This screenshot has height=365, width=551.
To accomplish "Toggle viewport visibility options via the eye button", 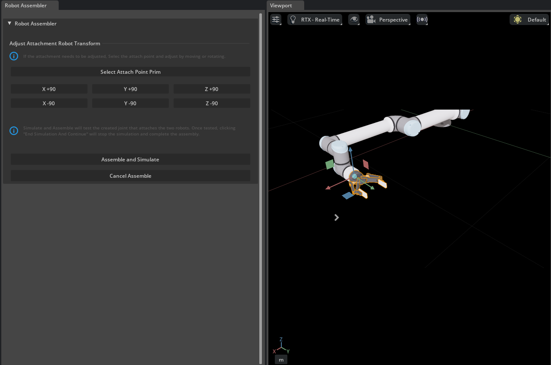I will coord(354,19).
